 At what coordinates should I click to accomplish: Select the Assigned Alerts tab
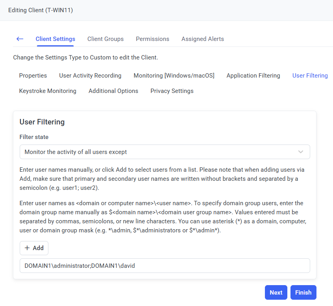point(202,39)
